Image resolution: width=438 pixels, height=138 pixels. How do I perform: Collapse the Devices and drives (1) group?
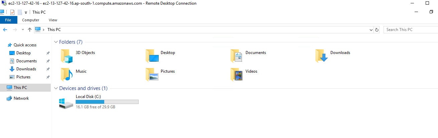click(x=56, y=88)
